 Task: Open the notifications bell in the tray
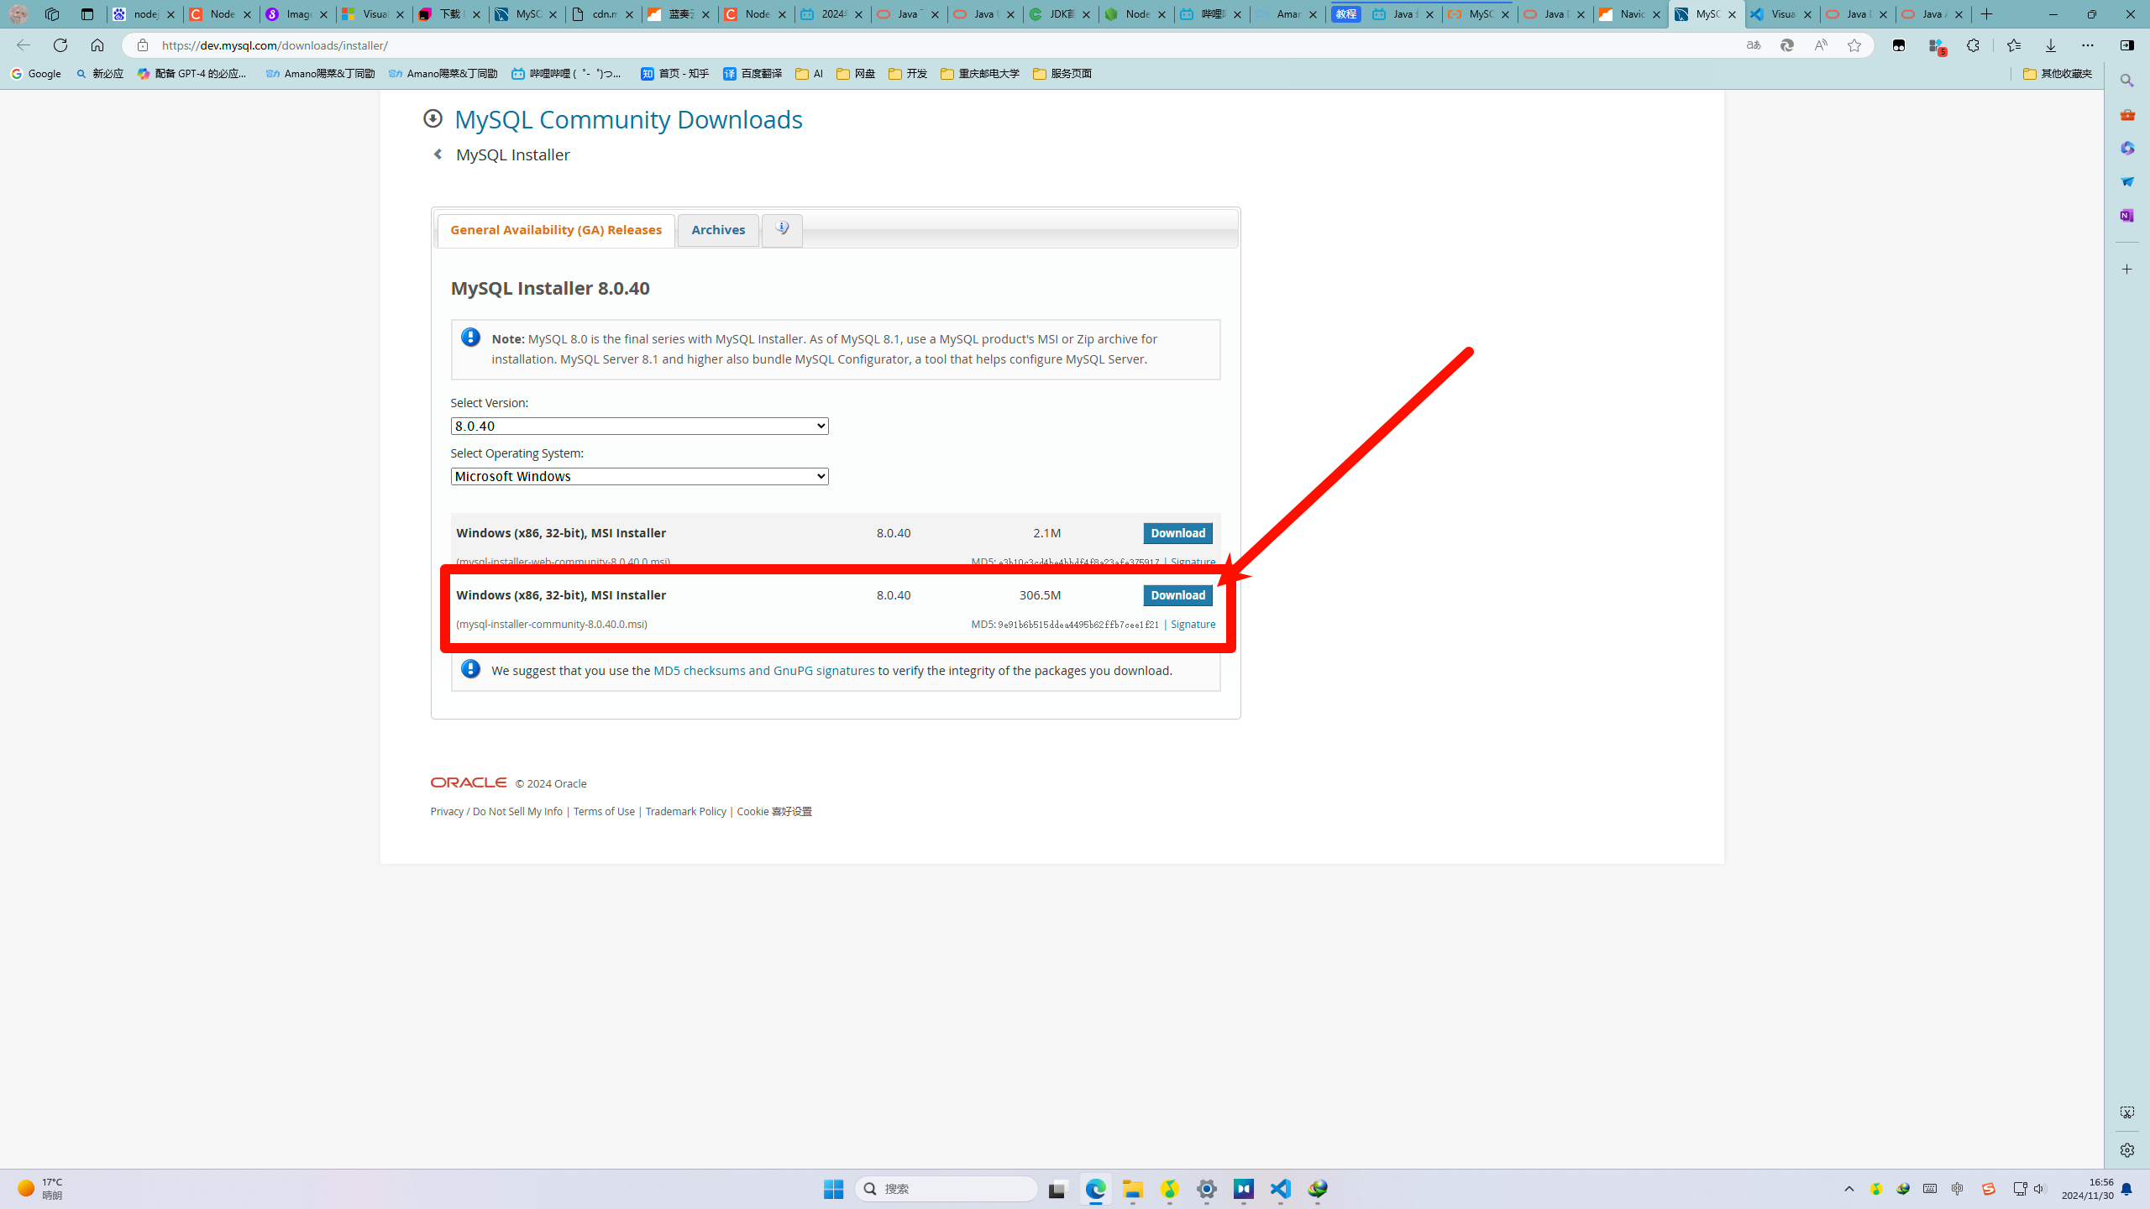click(x=2126, y=1189)
